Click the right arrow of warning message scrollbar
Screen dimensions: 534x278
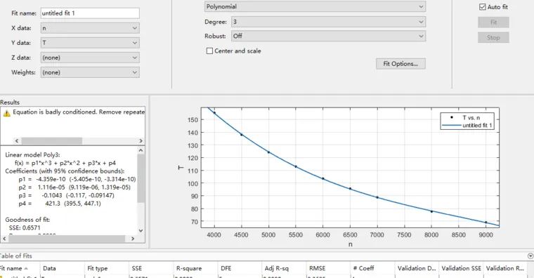tap(141, 140)
